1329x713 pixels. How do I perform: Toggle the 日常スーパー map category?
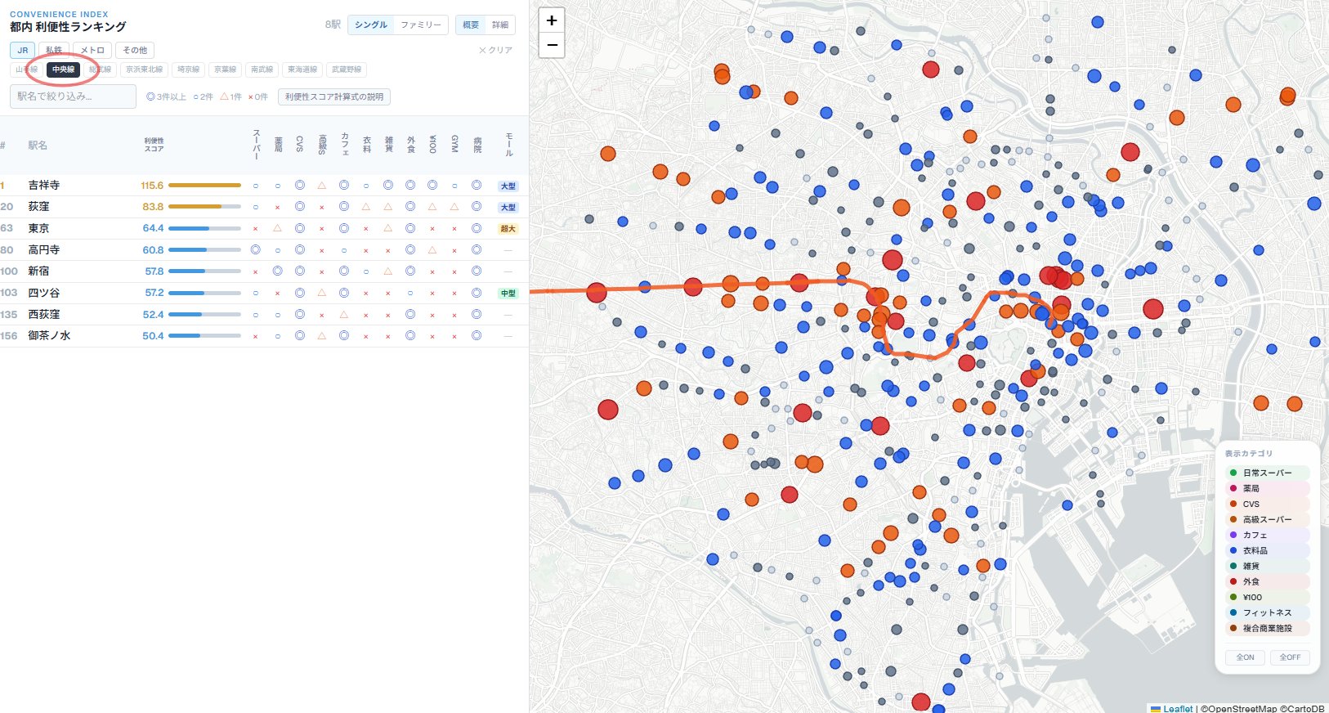click(1267, 473)
